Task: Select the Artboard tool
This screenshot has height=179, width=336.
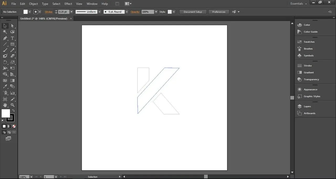Action: pyautogui.click(x=5, y=99)
